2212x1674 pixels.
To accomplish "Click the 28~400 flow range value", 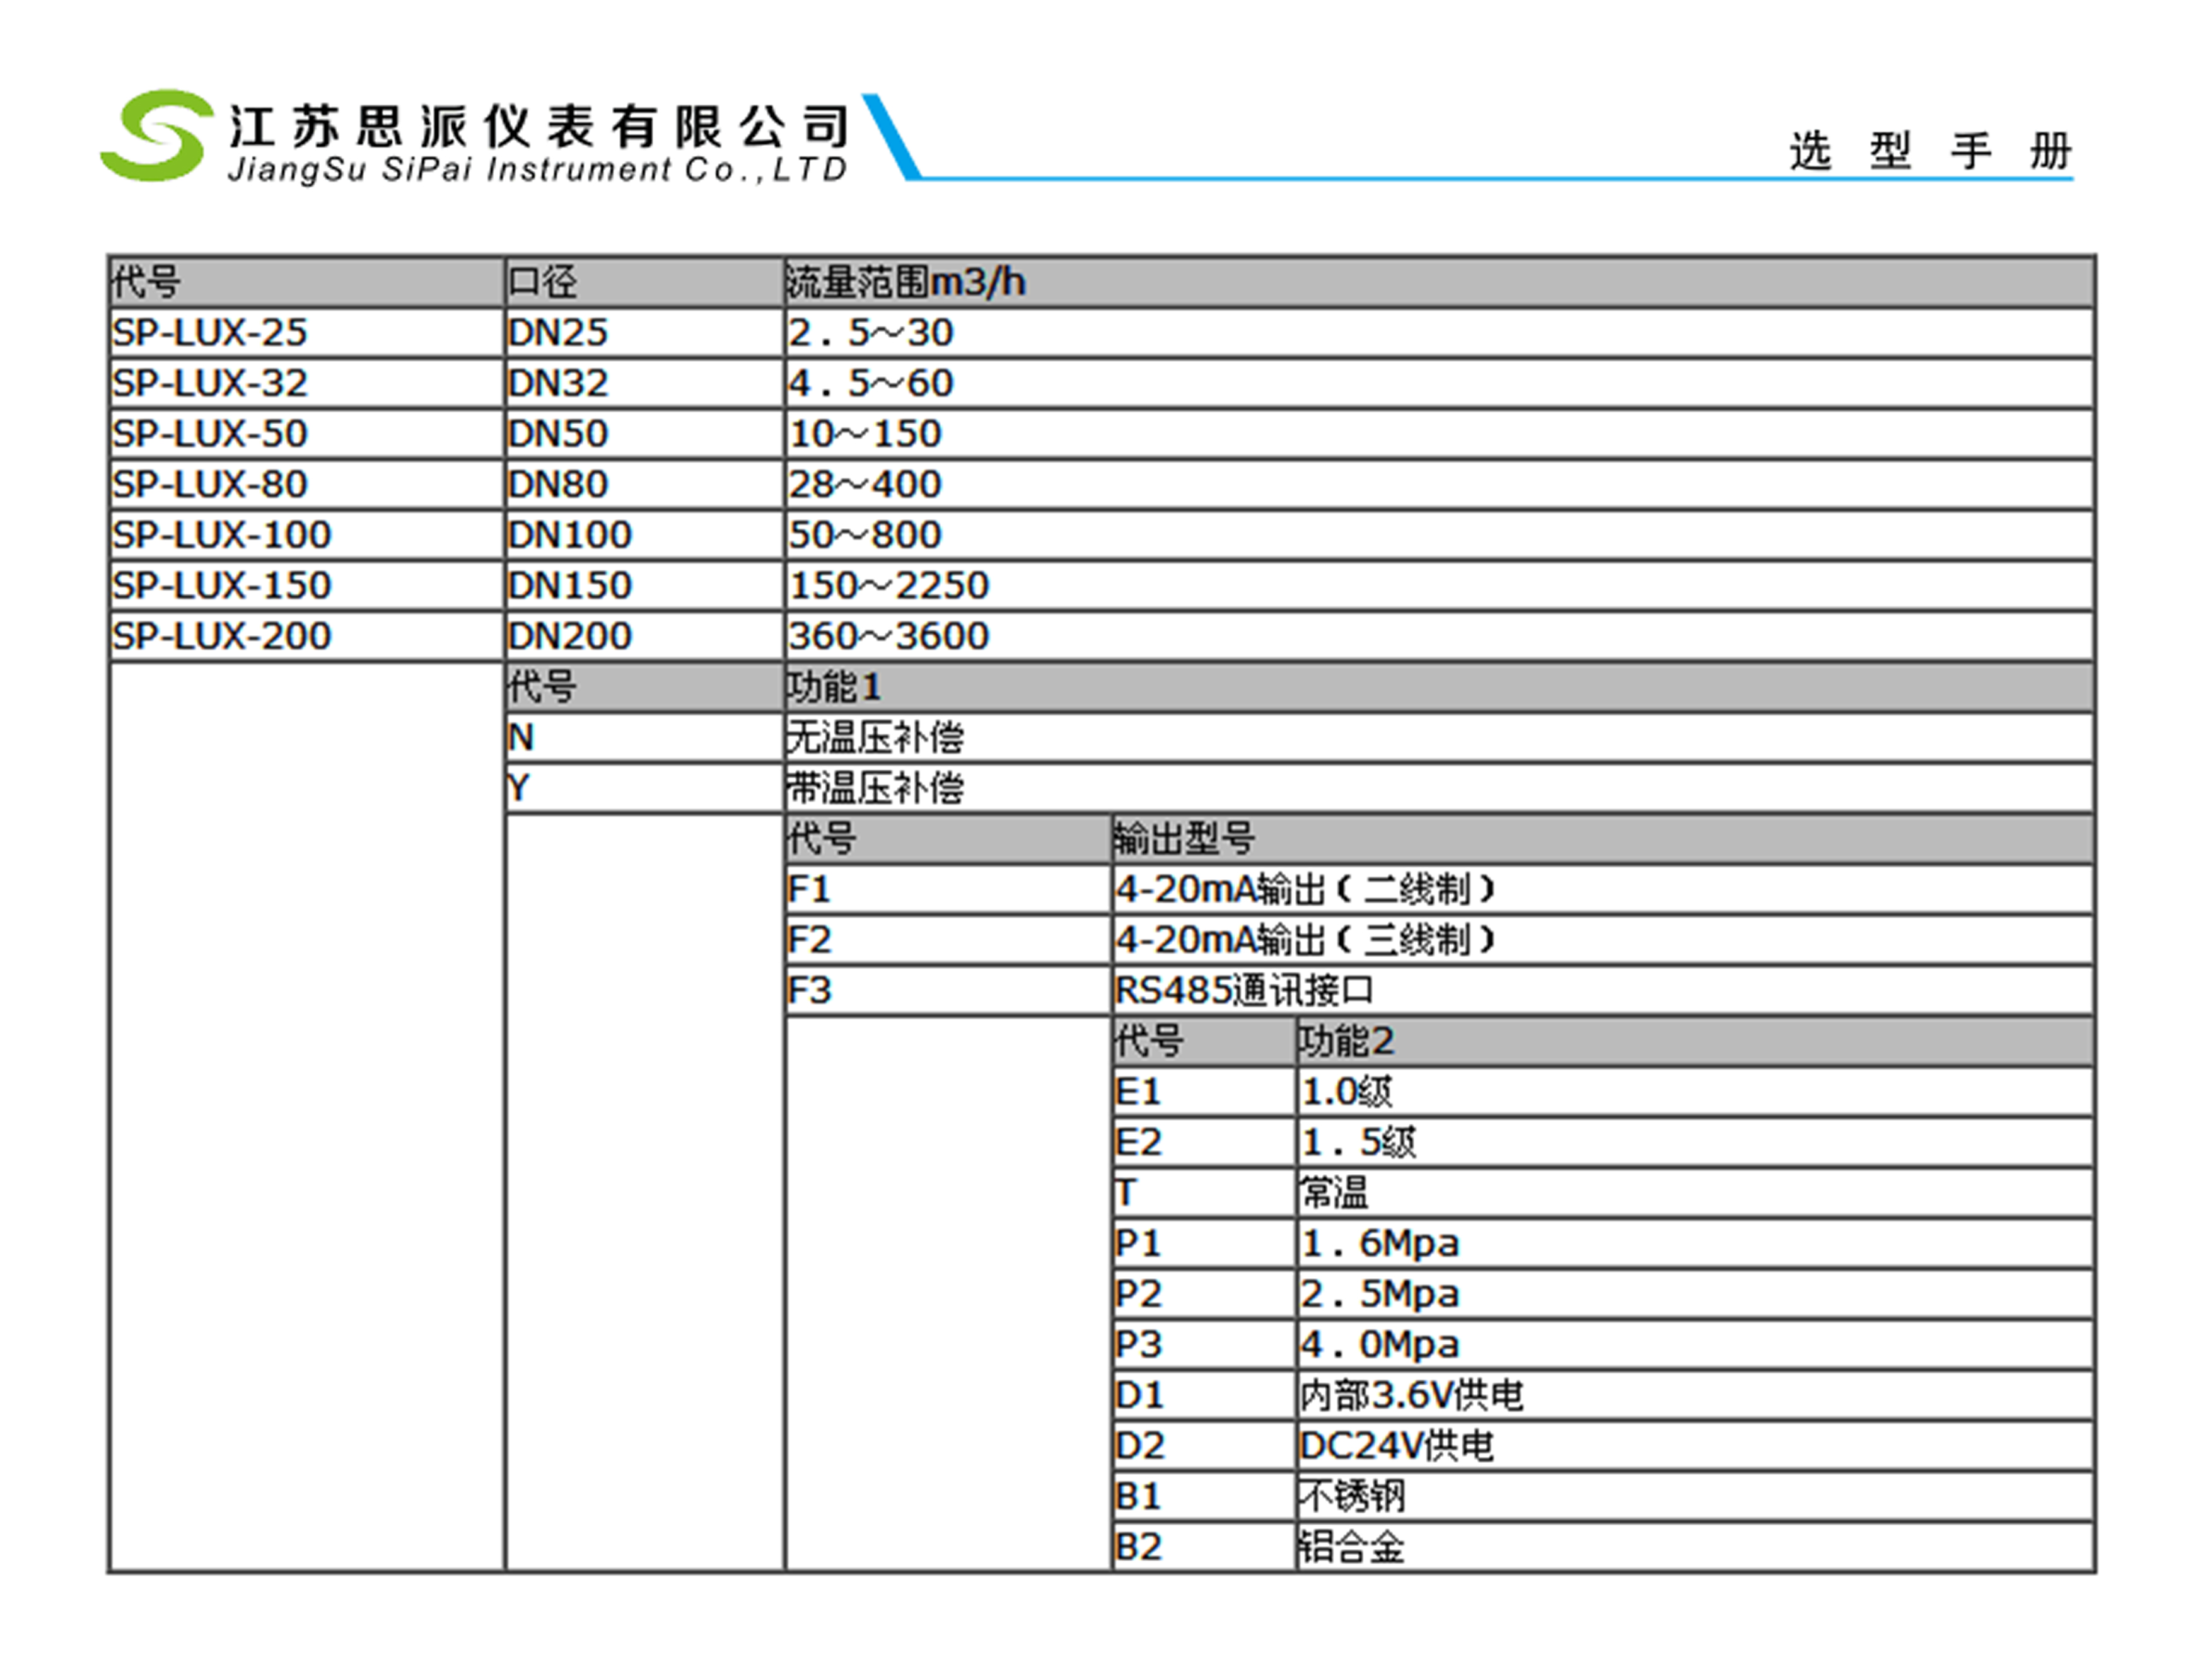I will (865, 483).
